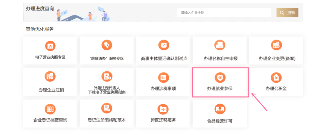Open the 跨区迁移服务 folder icon
The width and height of the screenshot is (323, 135).
click(164, 109)
